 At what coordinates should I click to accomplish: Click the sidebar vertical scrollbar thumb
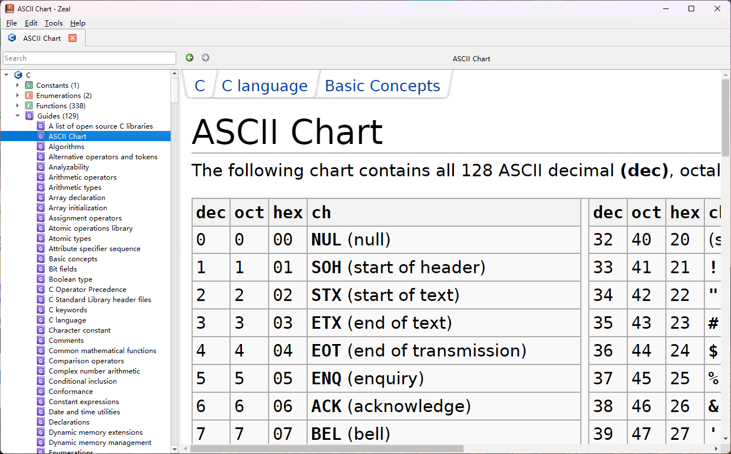pos(175,91)
